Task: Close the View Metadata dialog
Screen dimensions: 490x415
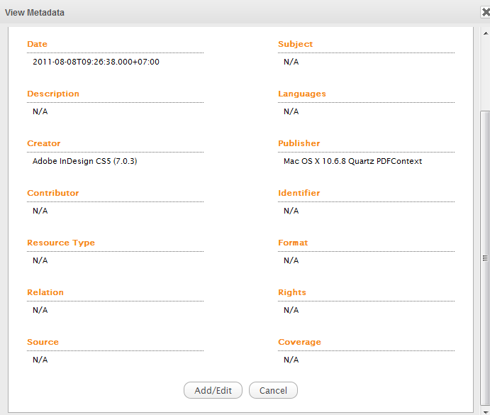Action: [x=485, y=12]
